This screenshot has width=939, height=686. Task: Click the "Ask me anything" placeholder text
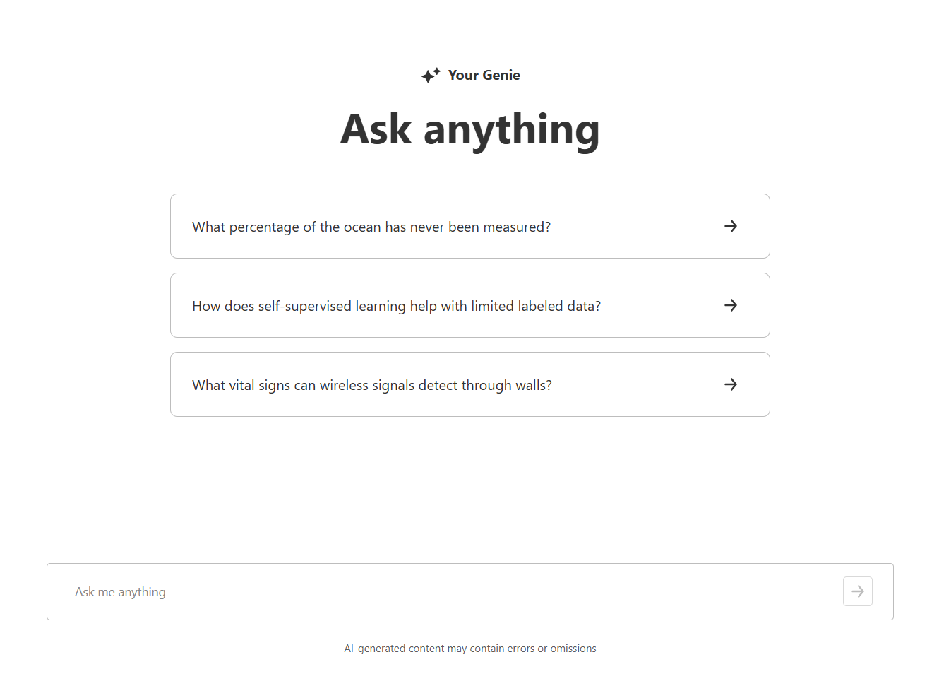point(120,592)
